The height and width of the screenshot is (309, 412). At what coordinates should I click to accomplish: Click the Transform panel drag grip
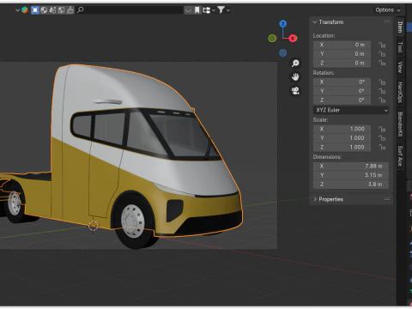(387, 22)
